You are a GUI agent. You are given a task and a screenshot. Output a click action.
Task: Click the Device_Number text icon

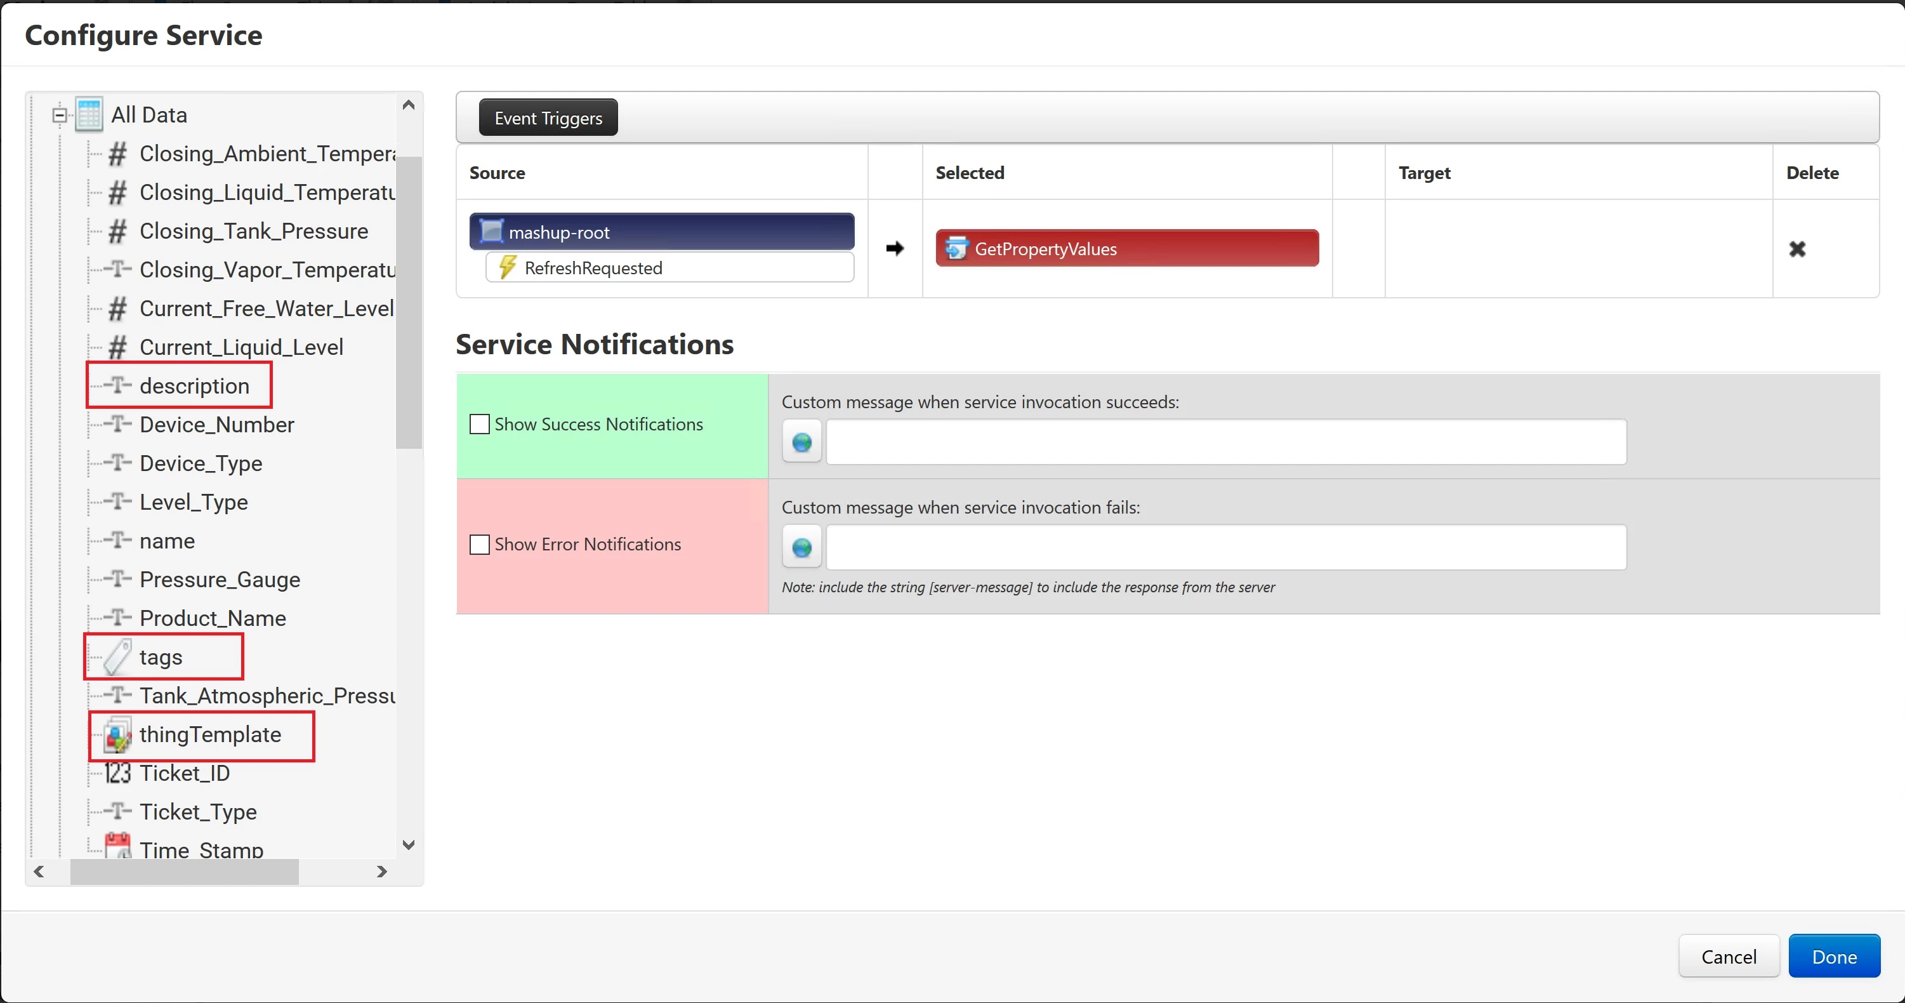point(117,424)
